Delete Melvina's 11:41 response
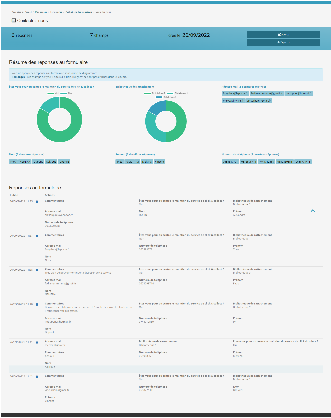 [x=37, y=342]
